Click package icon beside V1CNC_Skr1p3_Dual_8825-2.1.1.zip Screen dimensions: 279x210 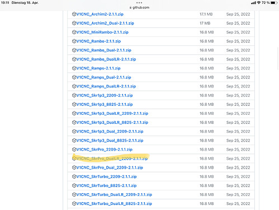coord(74,141)
